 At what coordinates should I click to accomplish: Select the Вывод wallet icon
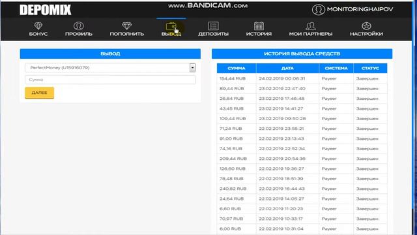(171, 26)
